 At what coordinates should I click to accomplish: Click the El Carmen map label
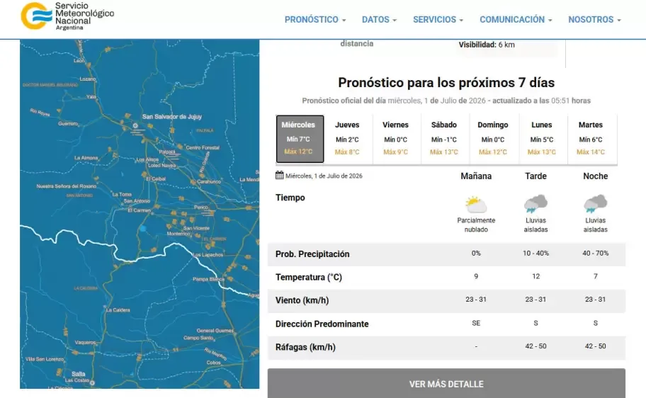[x=140, y=210]
